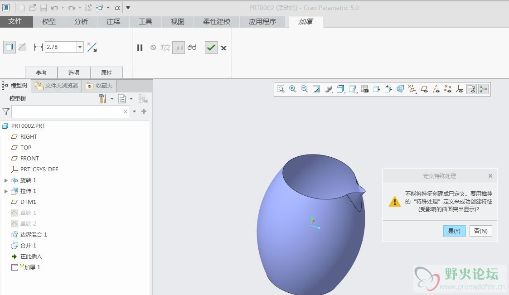Toggle annotation display icon
Viewport: 509px width, 295px height.
(472, 89)
